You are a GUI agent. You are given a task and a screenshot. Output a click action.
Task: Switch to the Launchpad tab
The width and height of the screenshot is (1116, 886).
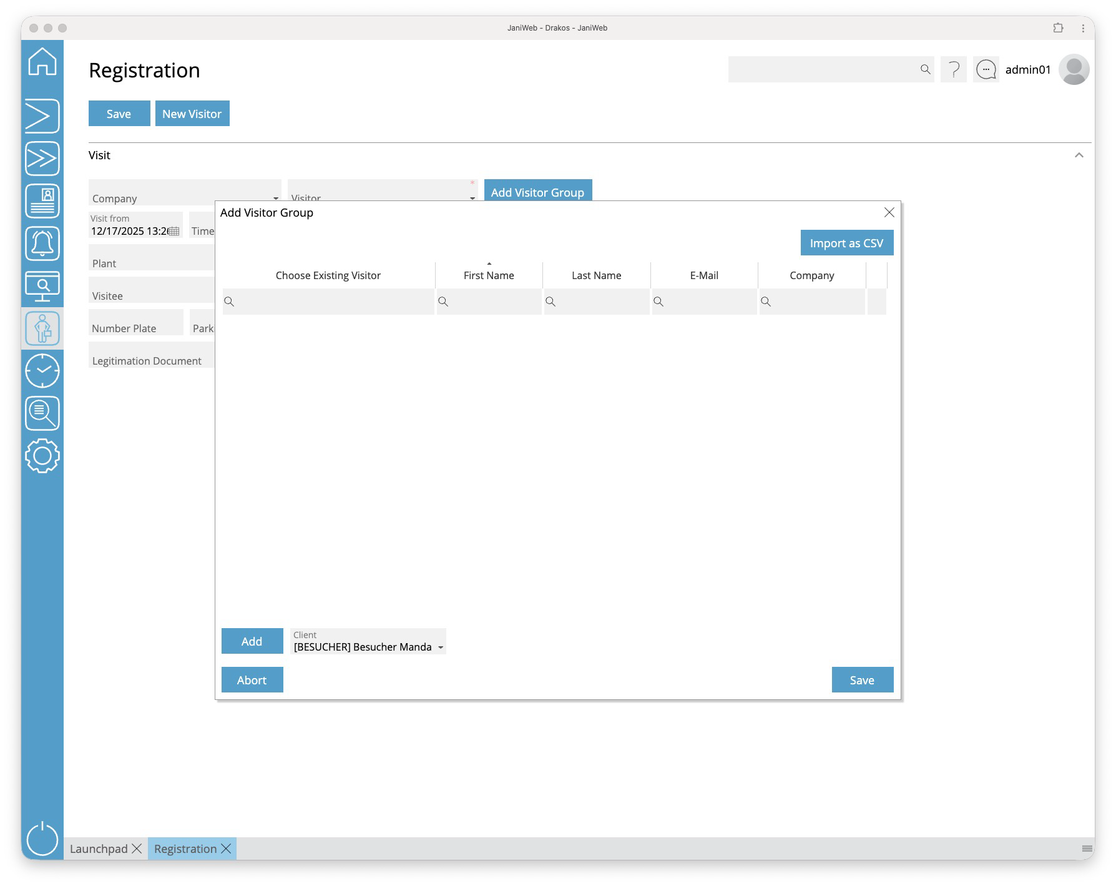click(x=99, y=849)
